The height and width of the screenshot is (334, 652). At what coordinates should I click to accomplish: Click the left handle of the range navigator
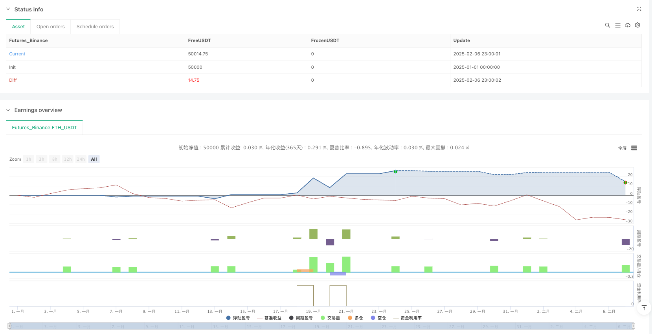(x=9, y=326)
